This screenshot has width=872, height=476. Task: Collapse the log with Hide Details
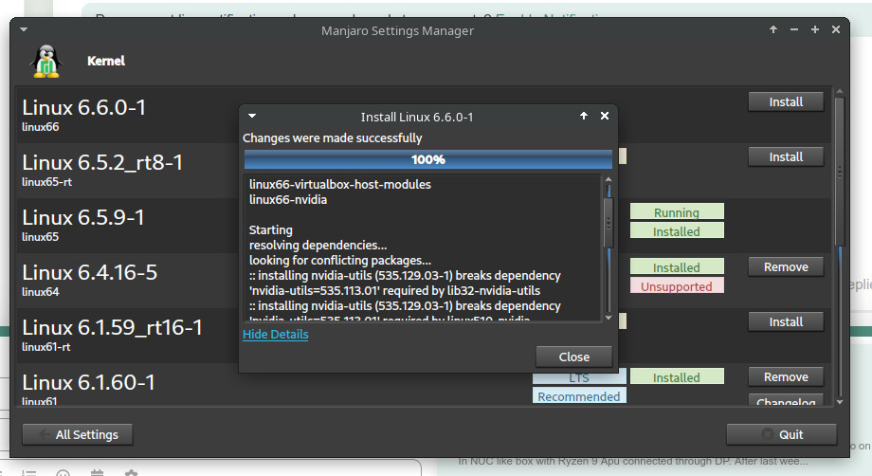tap(275, 335)
